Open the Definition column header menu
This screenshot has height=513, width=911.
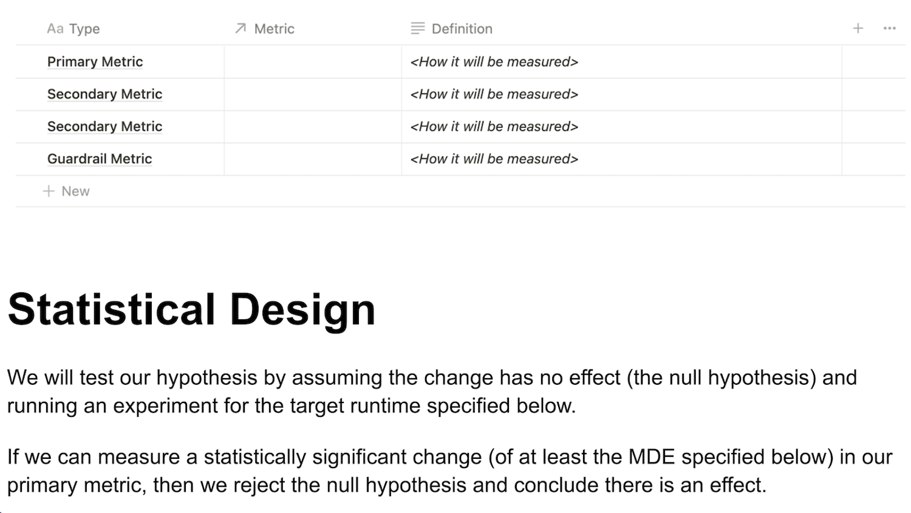coord(462,29)
